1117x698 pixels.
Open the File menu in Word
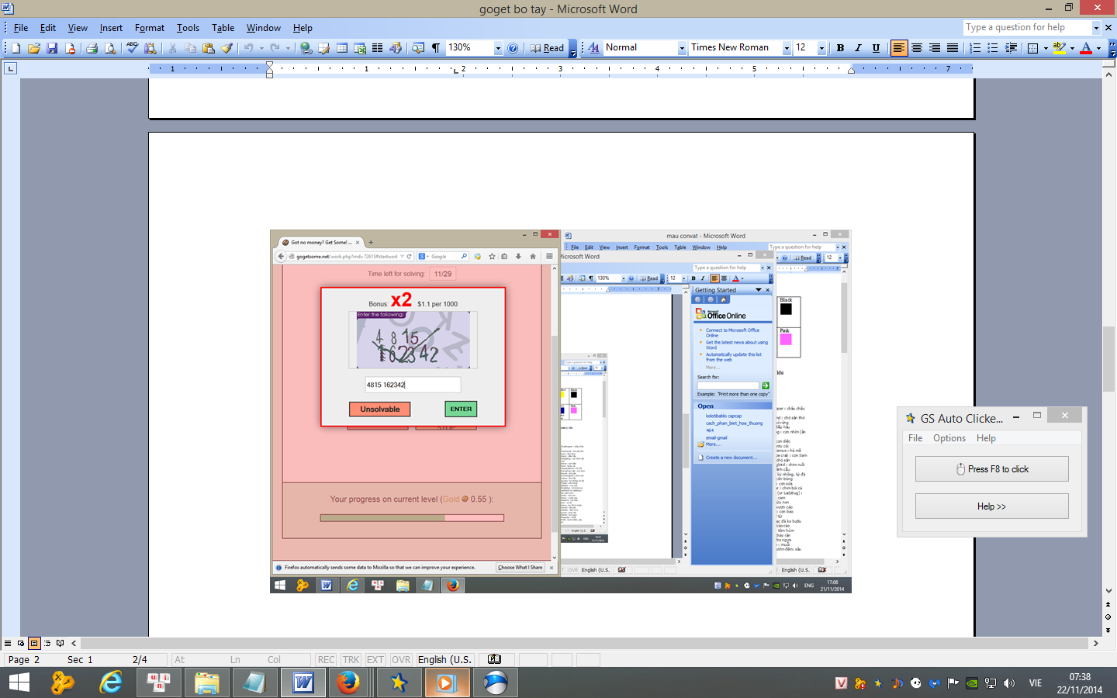[21, 28]
